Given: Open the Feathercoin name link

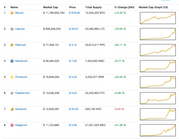Looking at the screenshot, I should (x=23, y=93).
